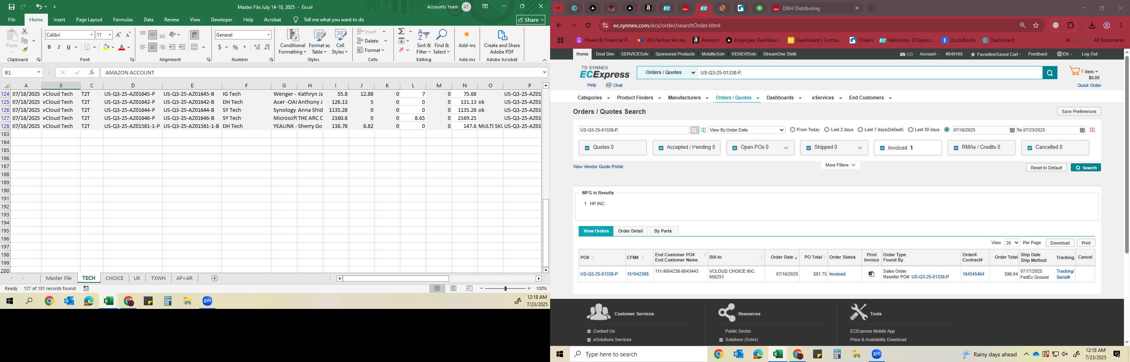Switch to the Master File sheet tab
1130x362 pixels.
point(59,278)
